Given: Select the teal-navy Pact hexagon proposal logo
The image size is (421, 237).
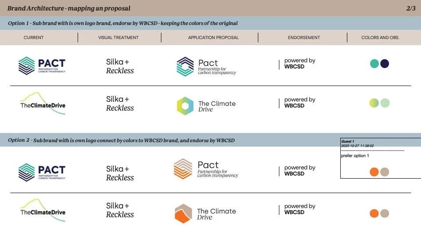Looking at the screenshot, I should (185, 66).
